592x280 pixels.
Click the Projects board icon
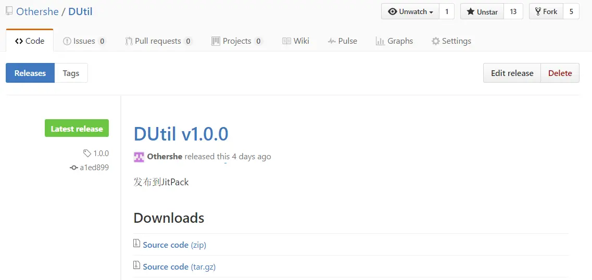[x=216, y=41]
